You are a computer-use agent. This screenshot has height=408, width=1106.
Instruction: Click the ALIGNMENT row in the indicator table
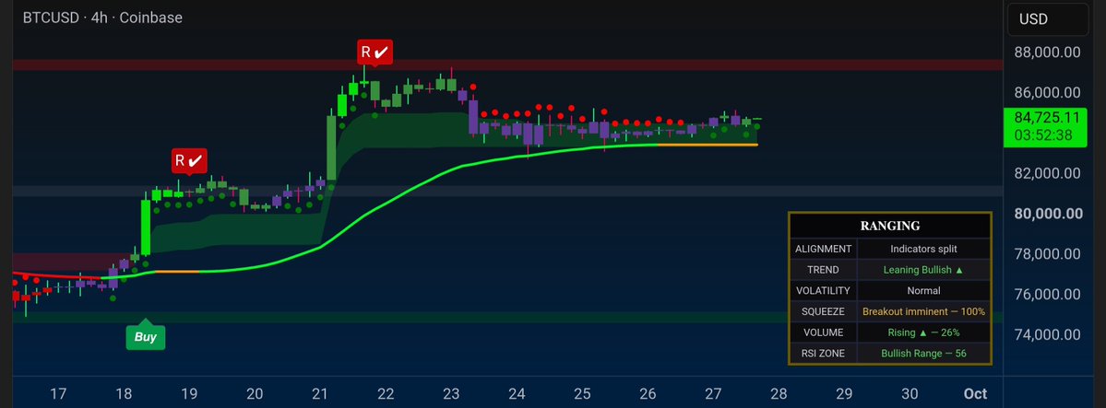click(890, 249)
